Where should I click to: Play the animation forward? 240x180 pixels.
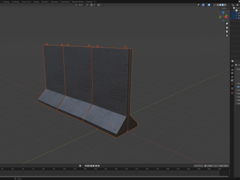coord(93,166)
